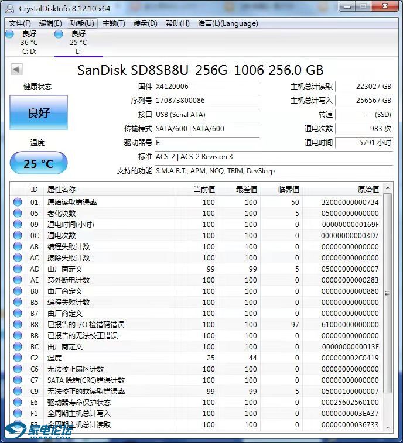
Task: Click status orb for C7 SATA 除错(CRC)错误计数
Action: pyautogui.click(x=18, y=380)
